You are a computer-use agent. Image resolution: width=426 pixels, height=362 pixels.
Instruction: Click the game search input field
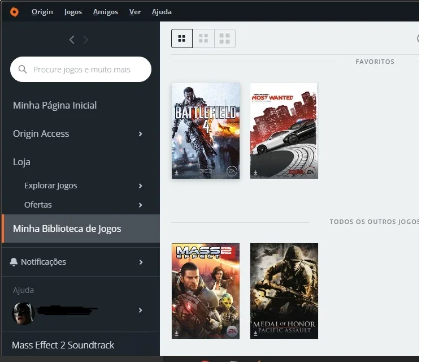(81, 70)
